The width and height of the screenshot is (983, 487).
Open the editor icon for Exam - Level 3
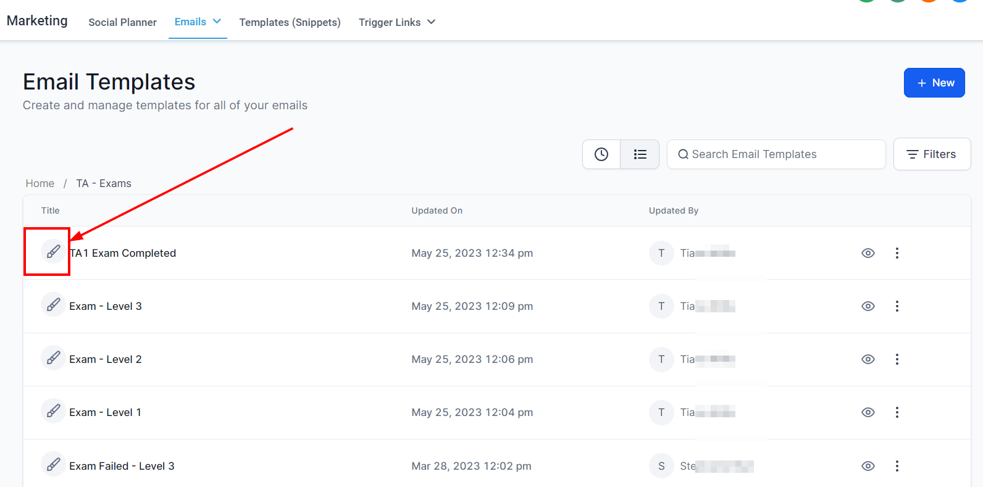click(x=53, y=305)
